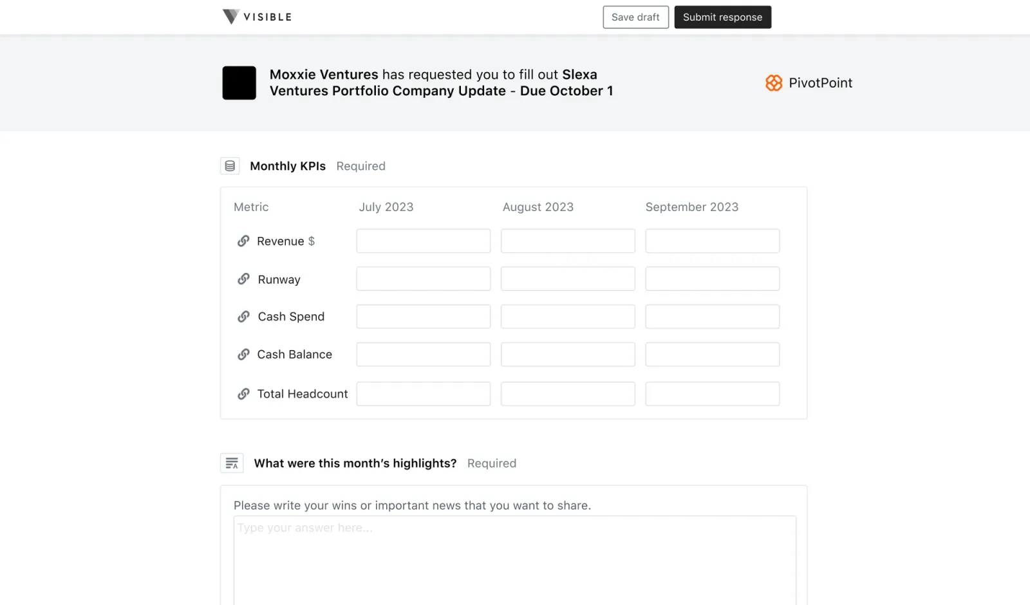The width and height of the screenshot is (1030, 605).
Task: Click the August 2023 Revenue input field
Action: (x=568, y=241)
